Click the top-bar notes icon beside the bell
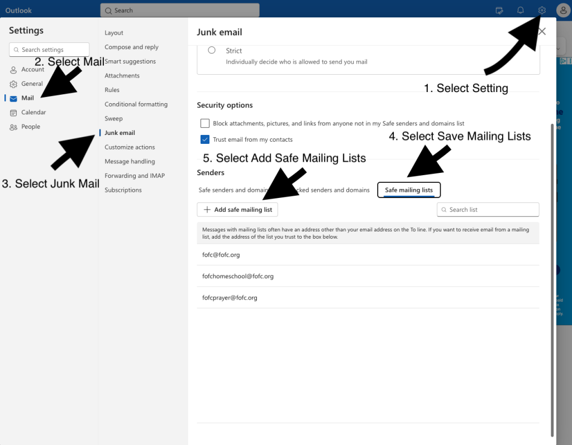The image size is (572, 445). 499,10
